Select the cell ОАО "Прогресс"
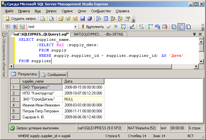The width and height of the screenshot is (206, 140). point(41,87)
